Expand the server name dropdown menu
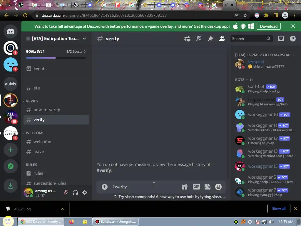Viewport: 301px width, 226px height. (84, 39)
